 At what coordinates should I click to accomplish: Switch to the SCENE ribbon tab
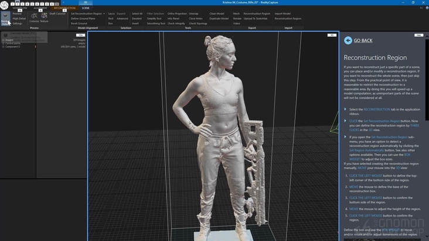86,8
